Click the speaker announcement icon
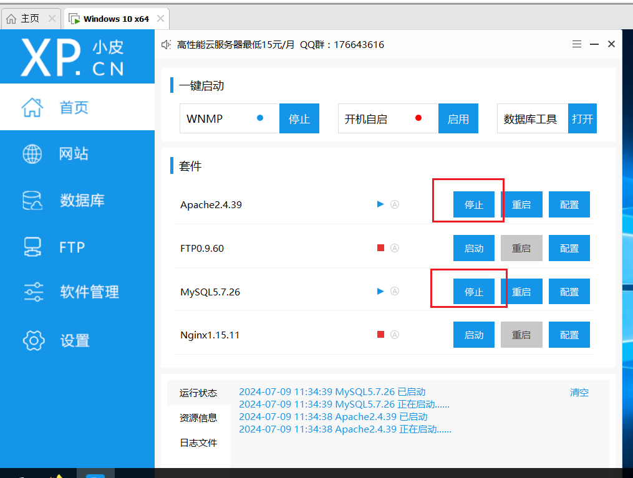 (166, 44)
